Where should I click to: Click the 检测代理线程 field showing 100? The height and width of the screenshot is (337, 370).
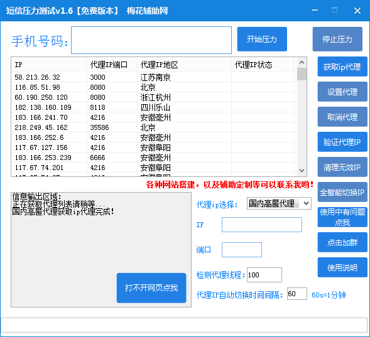[264, 275]
